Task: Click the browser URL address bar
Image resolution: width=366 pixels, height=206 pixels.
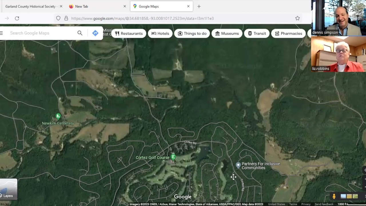Action: tap(177, 18)
